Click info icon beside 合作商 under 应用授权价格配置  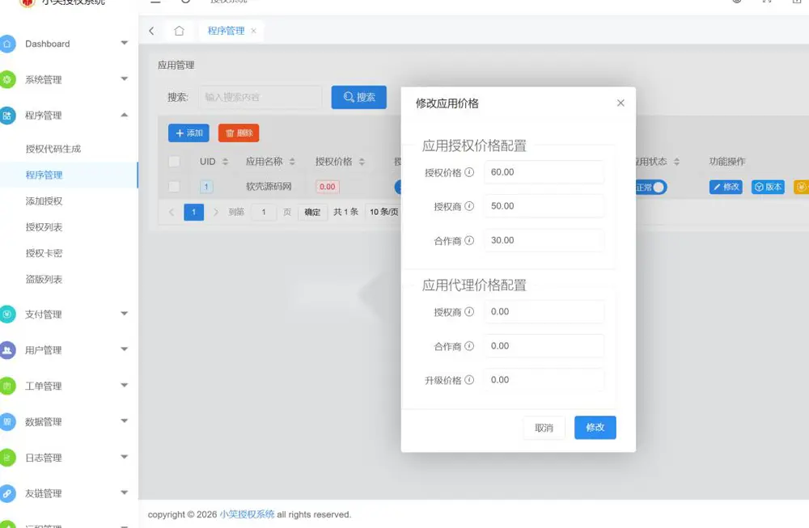pos(469,240)
